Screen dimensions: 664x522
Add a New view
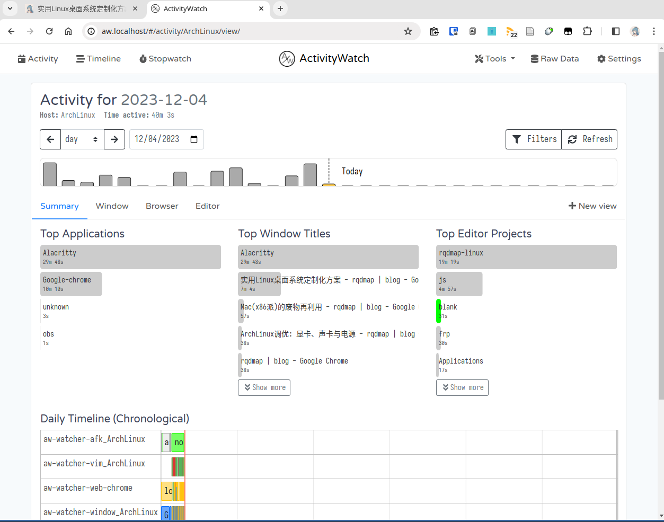(x=592, y=206)
